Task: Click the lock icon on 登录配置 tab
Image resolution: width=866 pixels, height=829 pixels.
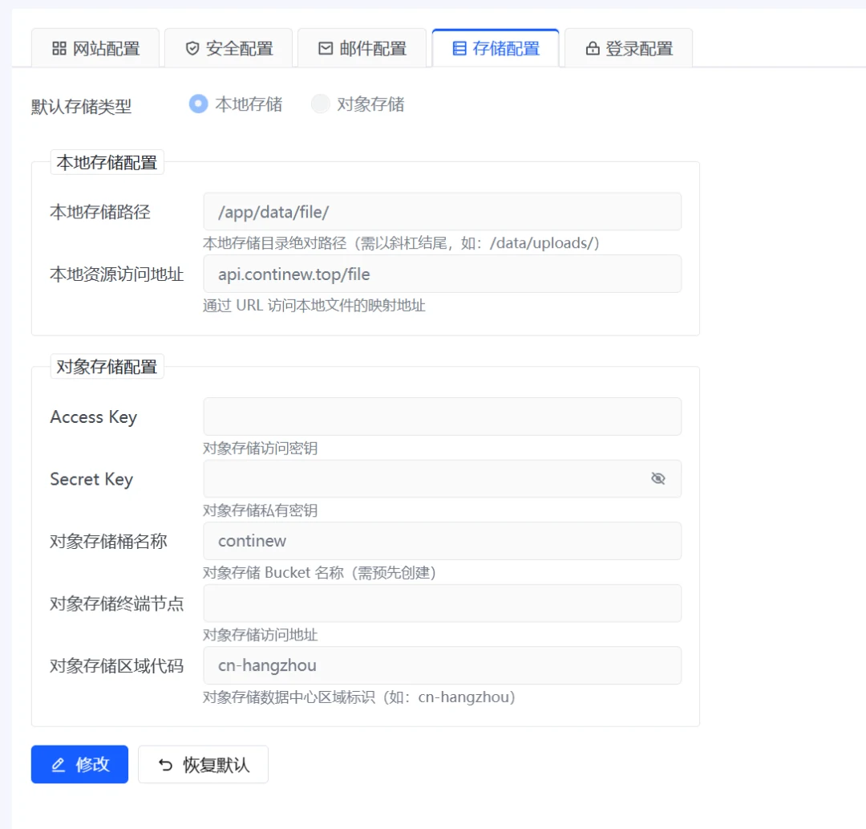Action: point(593,49)
